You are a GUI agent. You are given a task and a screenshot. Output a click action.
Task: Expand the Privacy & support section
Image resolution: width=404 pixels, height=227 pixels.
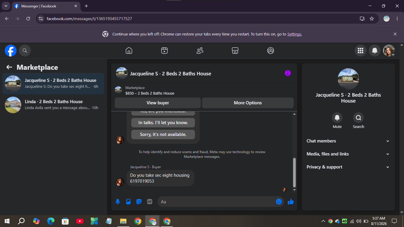coord(348,167)
